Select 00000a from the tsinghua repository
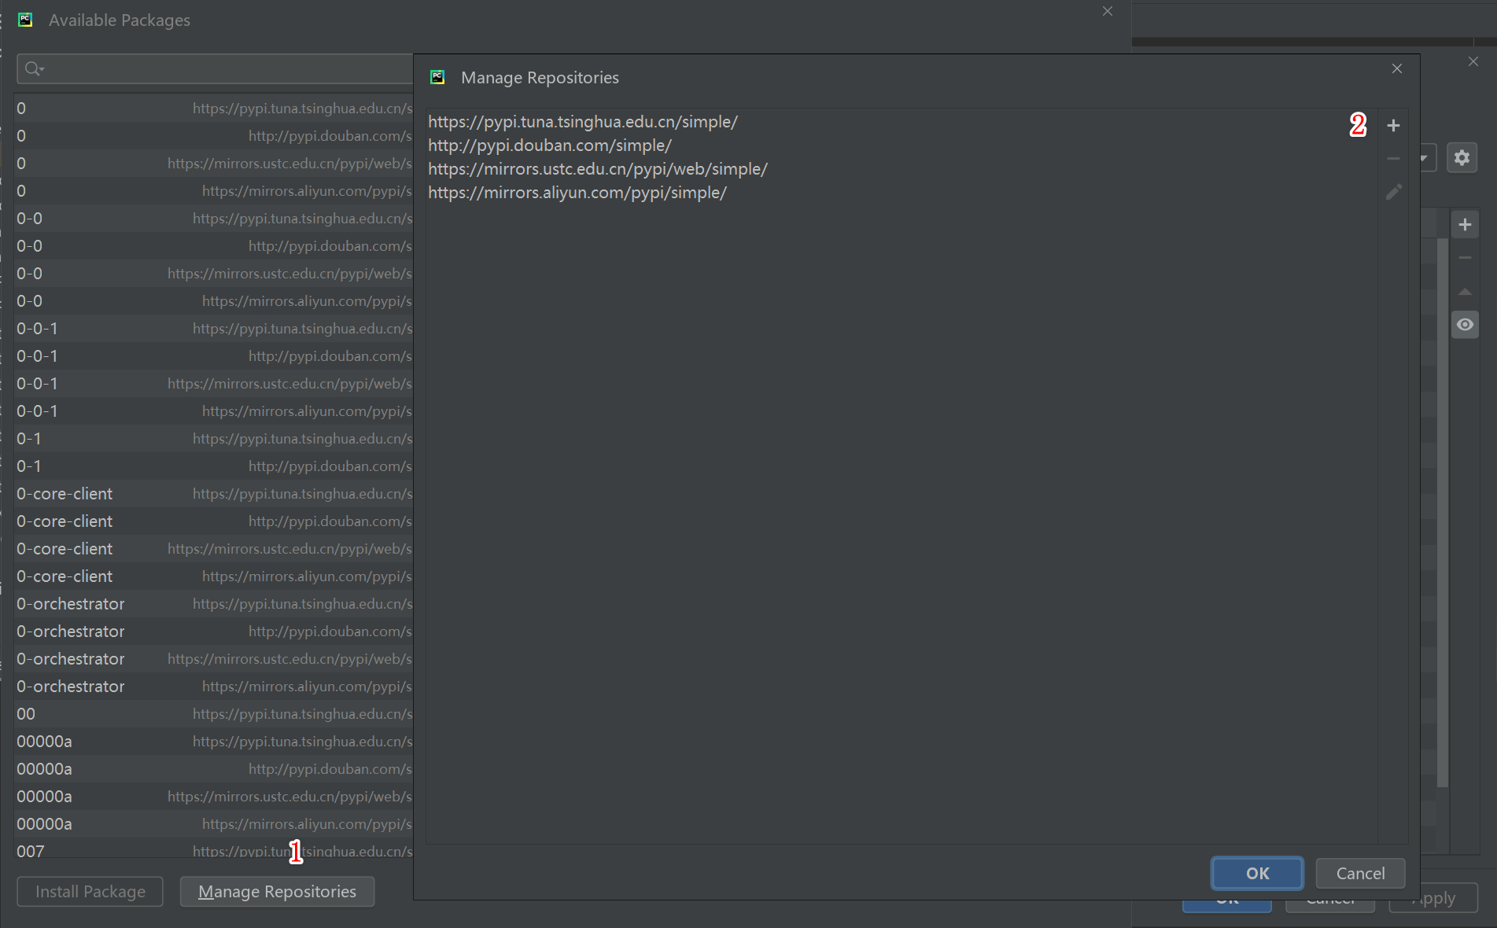 point(214,742)
